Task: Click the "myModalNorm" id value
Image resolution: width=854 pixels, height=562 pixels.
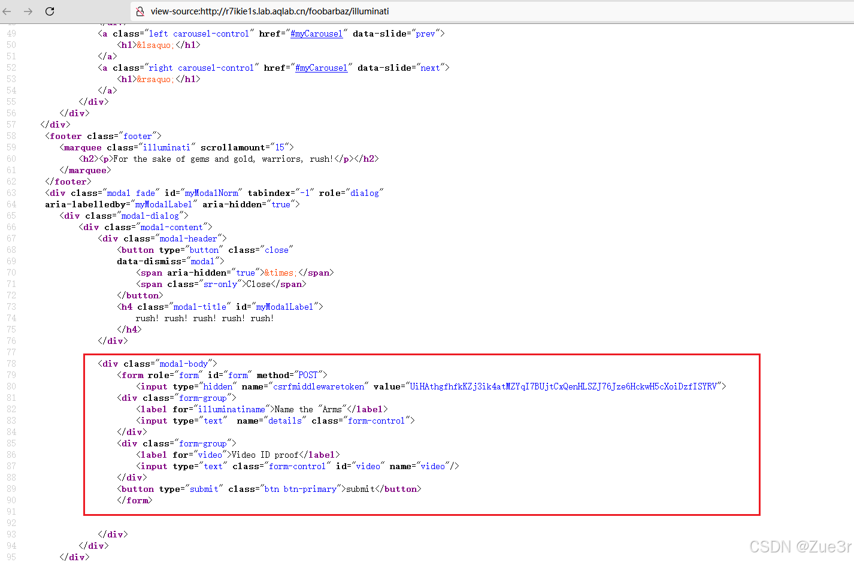Action: (211, 193)
